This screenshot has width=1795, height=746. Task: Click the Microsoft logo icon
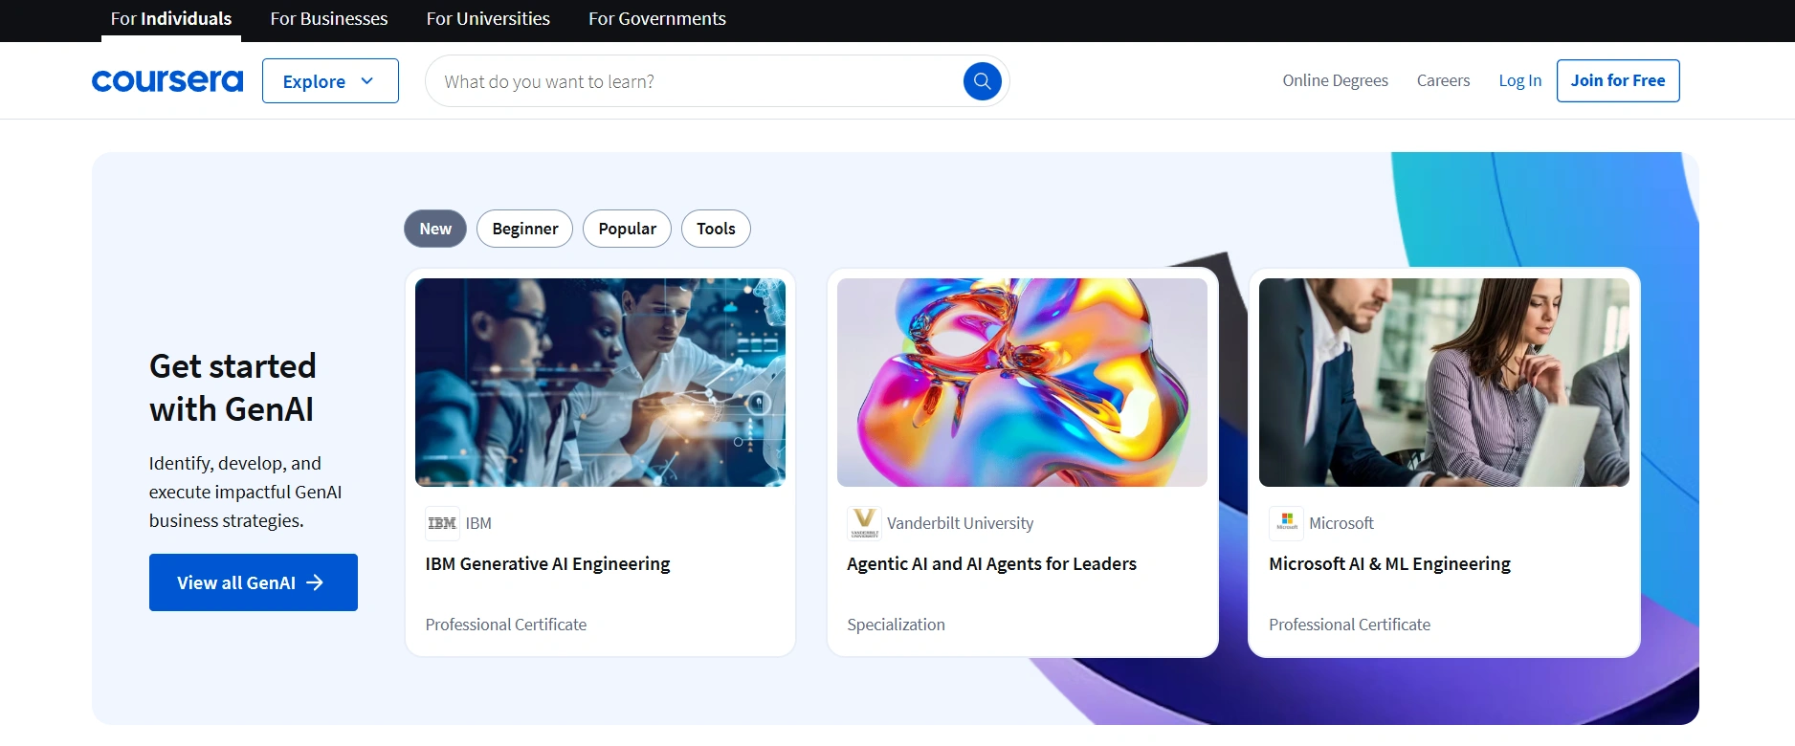pos(1286,523)
